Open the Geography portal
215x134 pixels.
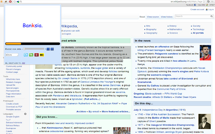tap(152, 33)
